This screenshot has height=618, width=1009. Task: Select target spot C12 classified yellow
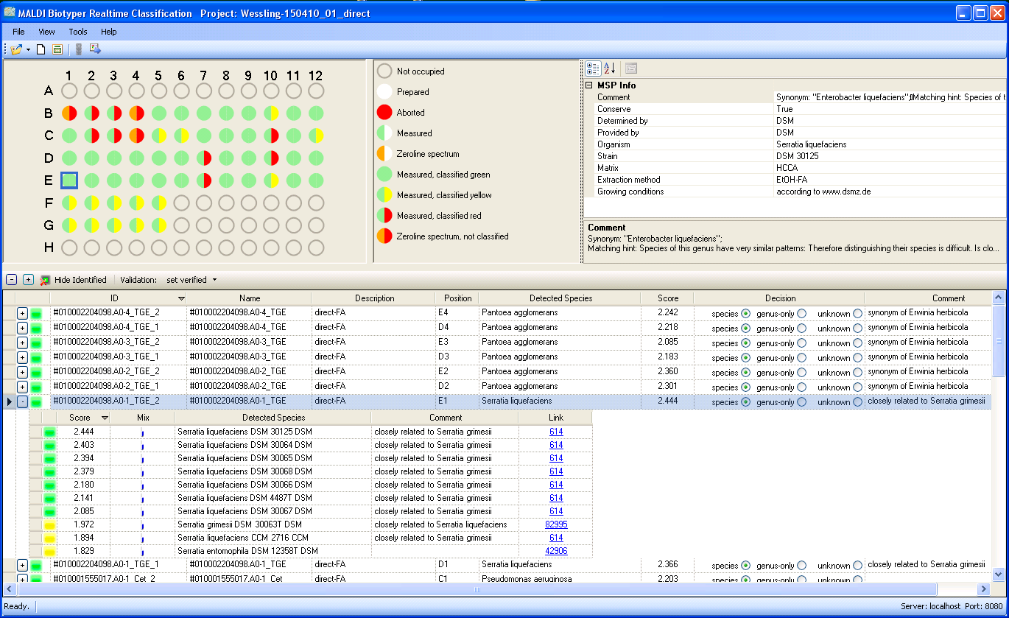point(316,136)
